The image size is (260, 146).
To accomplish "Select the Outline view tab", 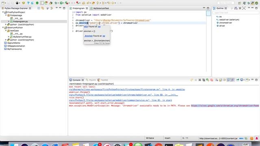I will point(220,8).
